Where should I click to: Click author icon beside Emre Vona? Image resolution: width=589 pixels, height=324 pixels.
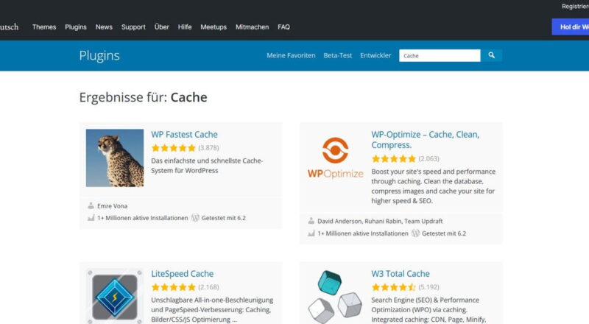coord(91,205)
